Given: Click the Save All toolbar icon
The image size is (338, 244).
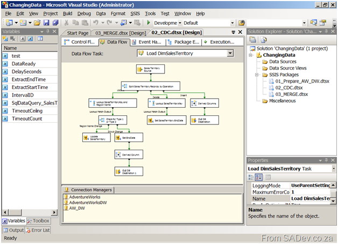Looking at the screenshot, I should coord(55,23).
